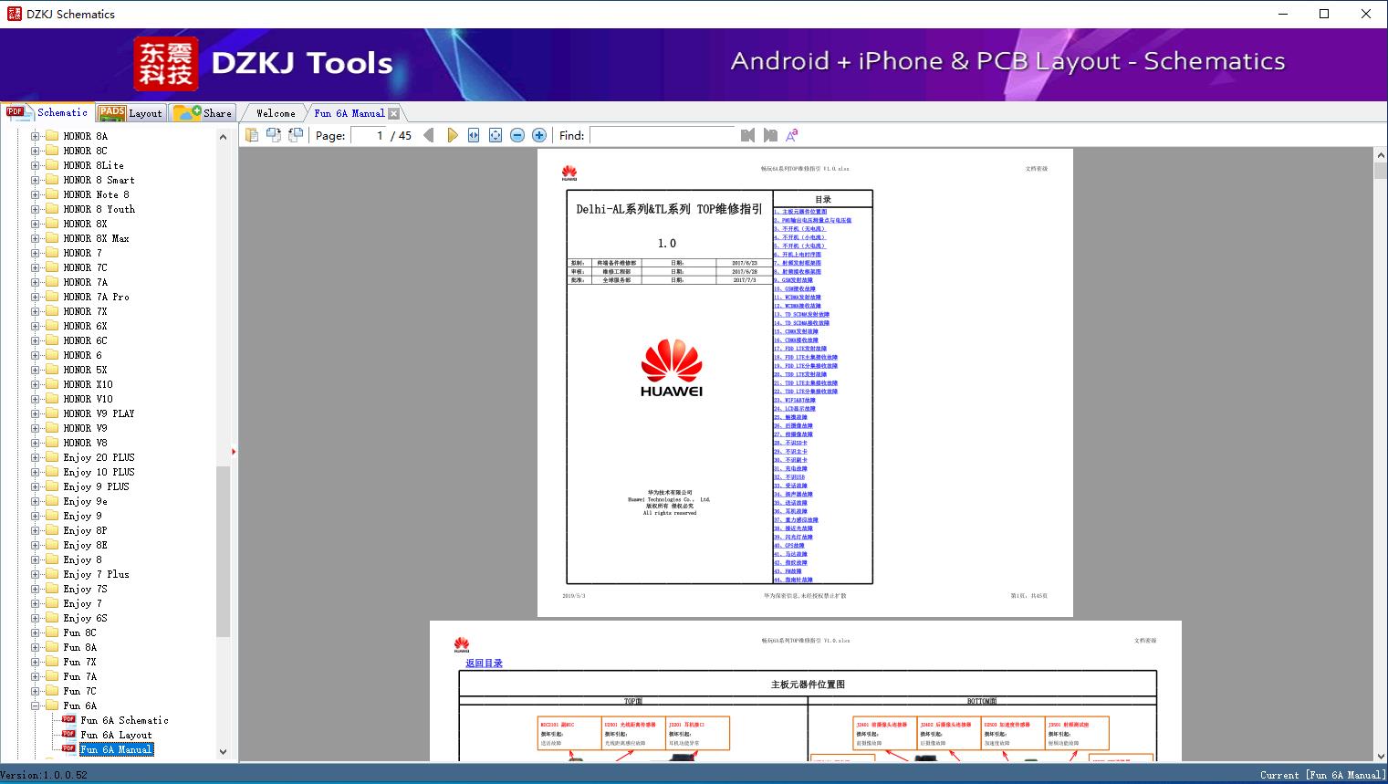
Task: Open the Share tab
Action: (x=203, y=113)
